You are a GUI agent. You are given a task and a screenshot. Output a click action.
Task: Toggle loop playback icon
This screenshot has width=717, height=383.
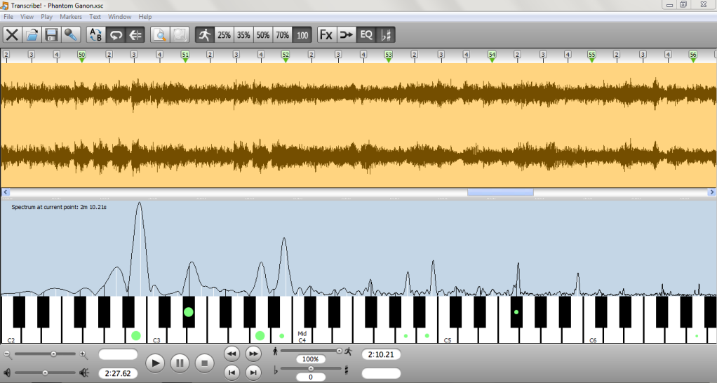(x=116, y=35)
